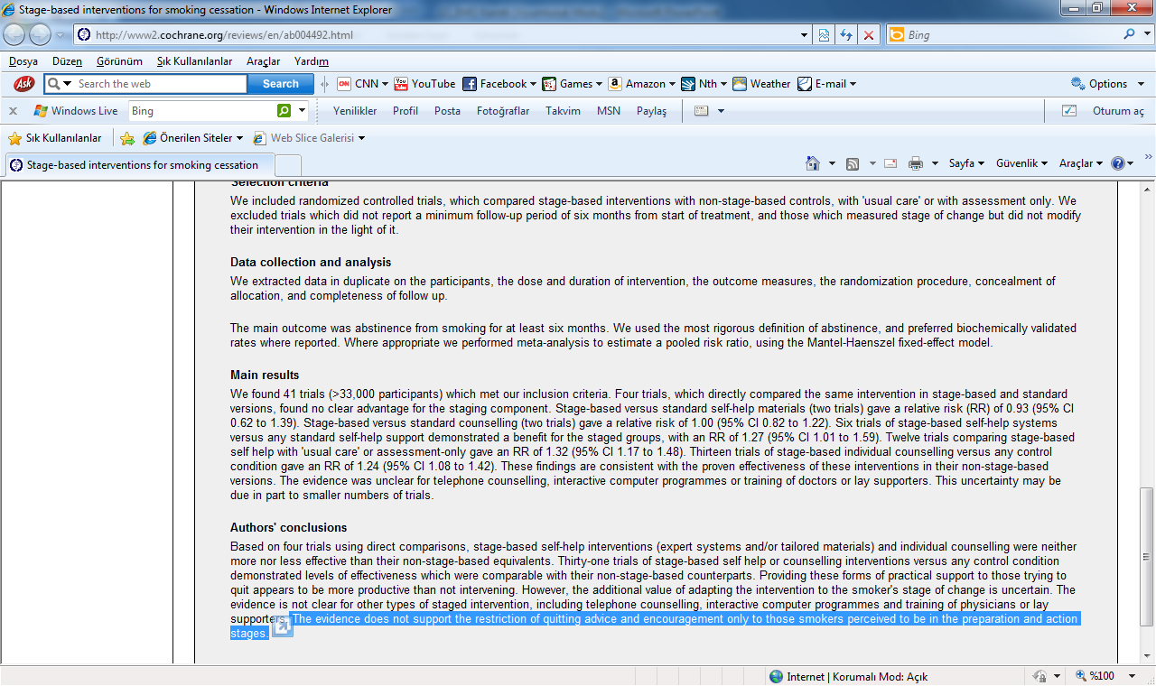1156x686 pixels.
Task: Open the Games toolbar shortcut
Action: click(573, 84)
